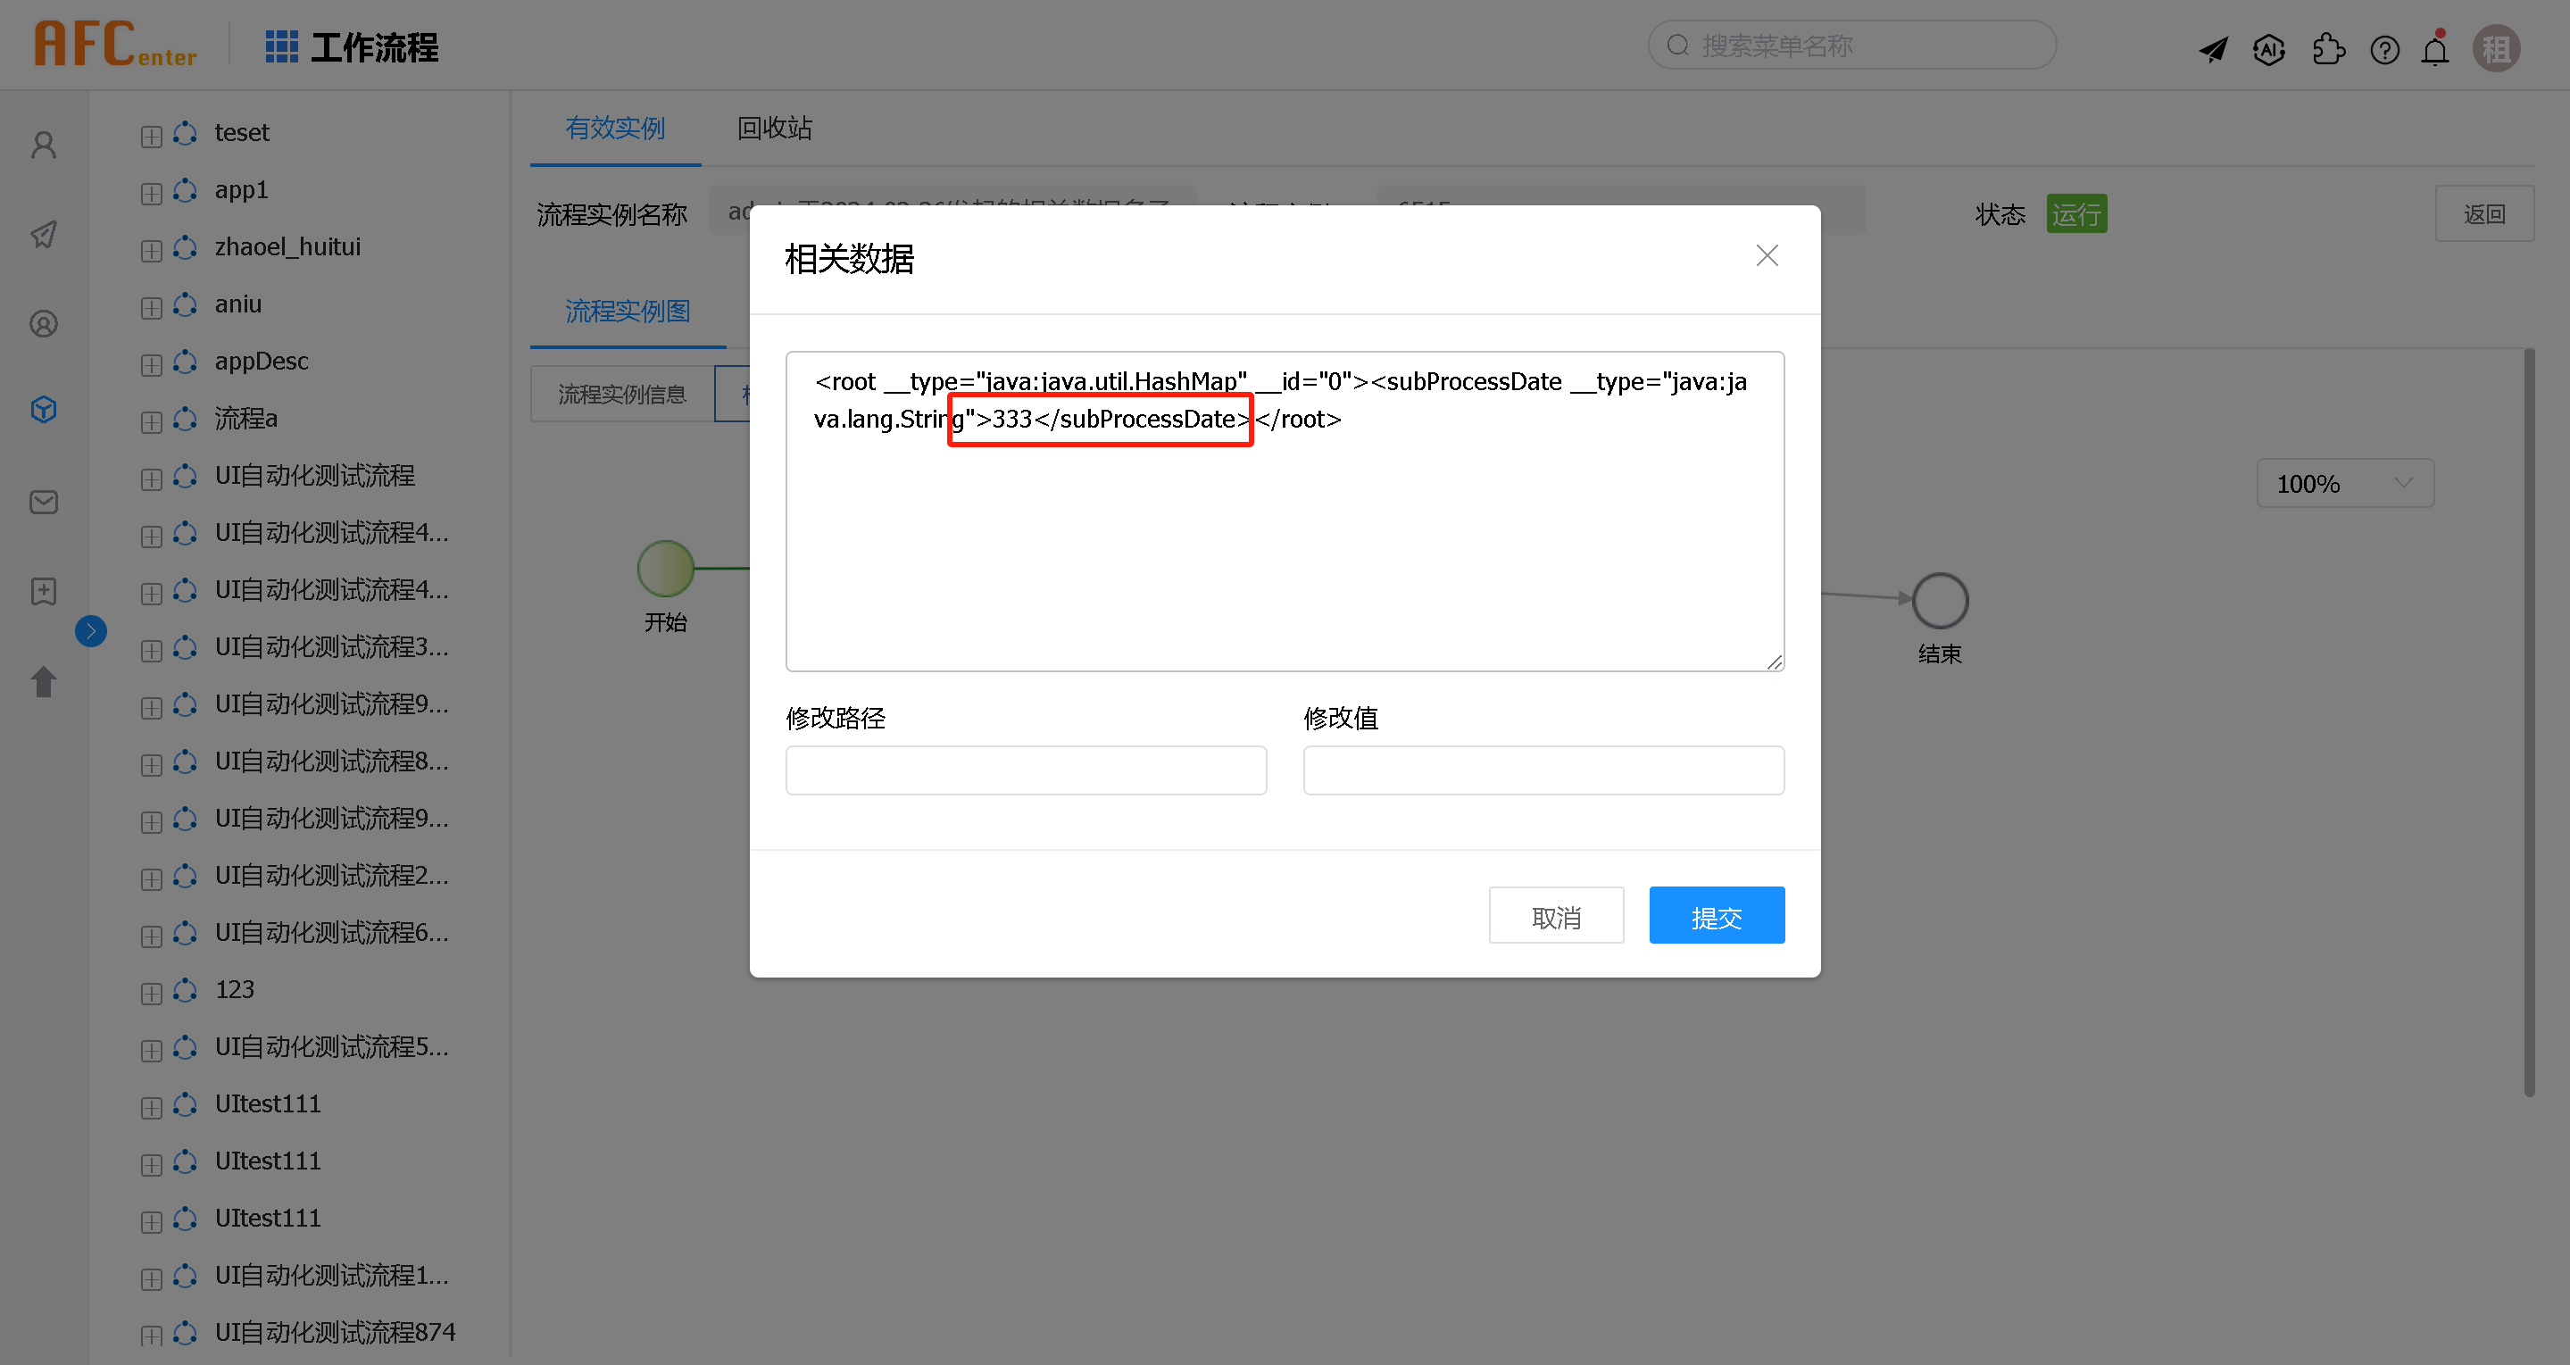Open the mail envelope icon in the left sidebar
This screenshot has height=1365, width=2570.
pyautogui.click(x=43, y=502)
